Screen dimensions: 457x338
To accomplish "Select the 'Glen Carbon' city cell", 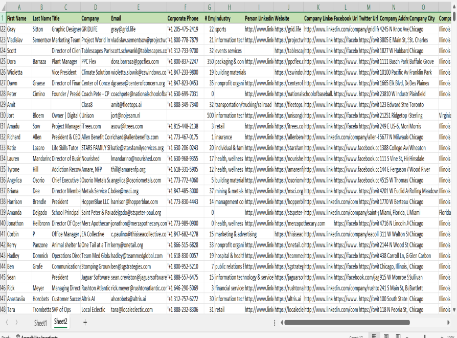I will [423, 256].
